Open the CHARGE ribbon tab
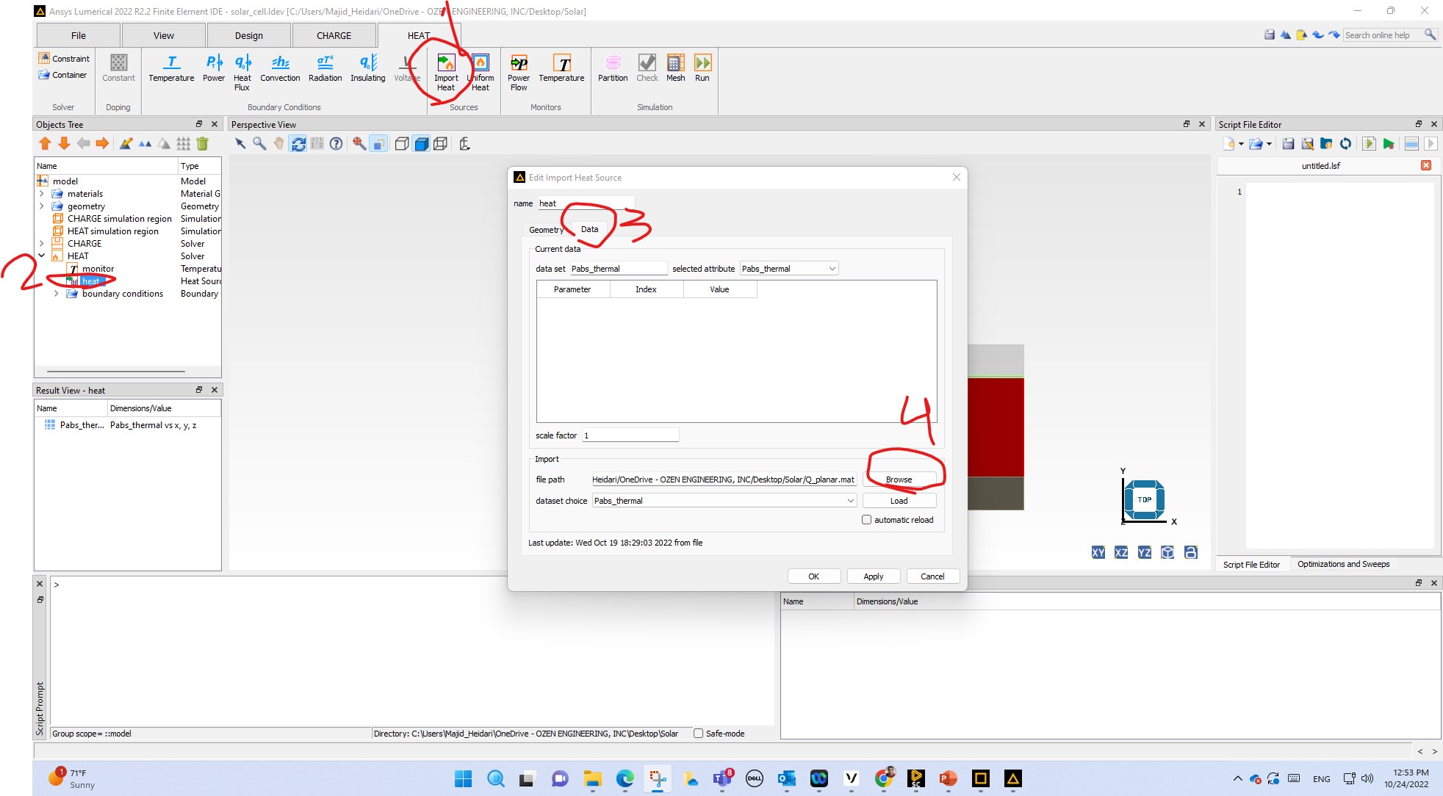This screenshot has width=1443, height=796. click(334, 35)
